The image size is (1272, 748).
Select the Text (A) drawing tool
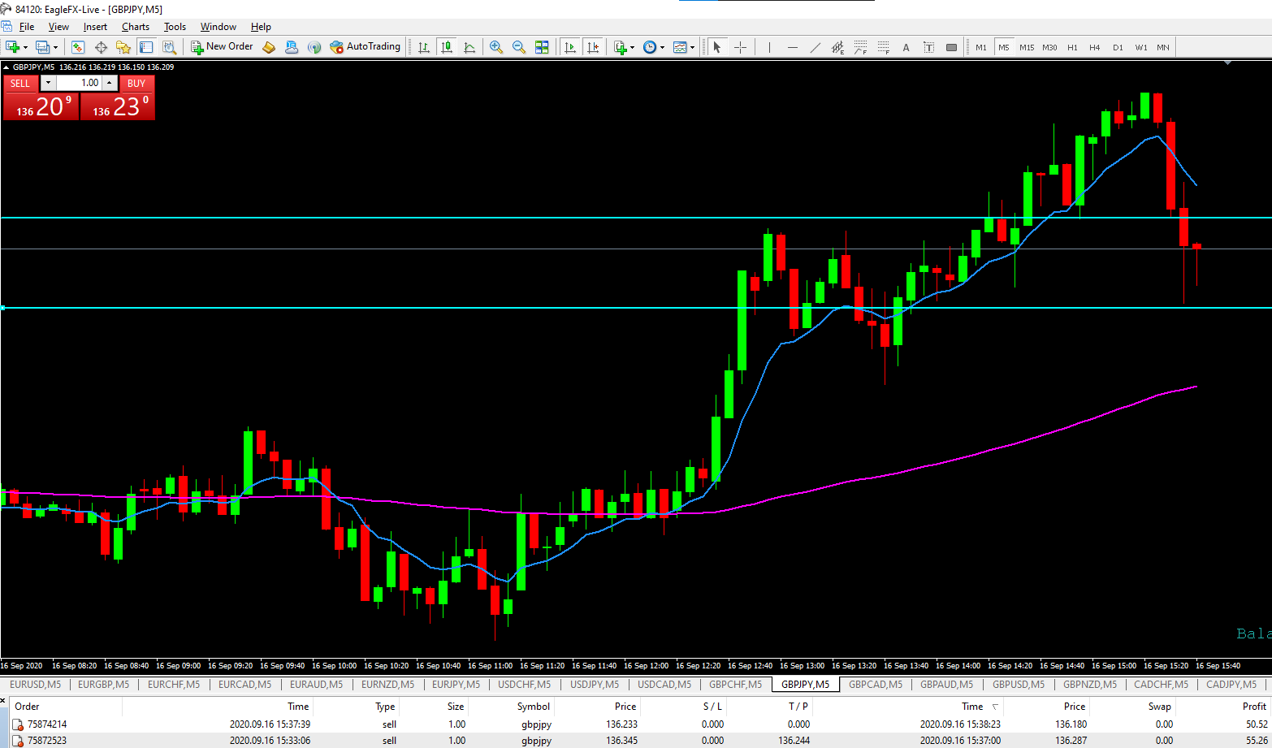click(x=906, y=47)
